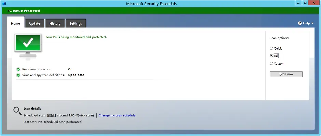
Task: Minimize the Security Essentials window
Action: coord(299,3)
